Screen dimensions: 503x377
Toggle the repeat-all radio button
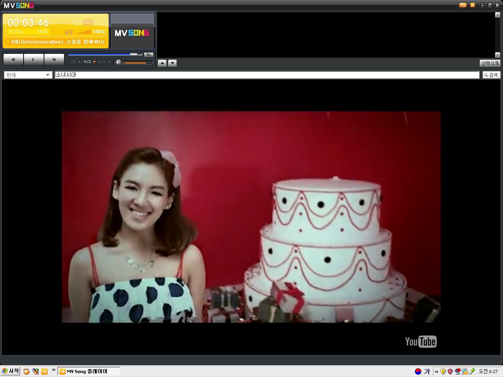pyautogui.click(x=94, y=62)
